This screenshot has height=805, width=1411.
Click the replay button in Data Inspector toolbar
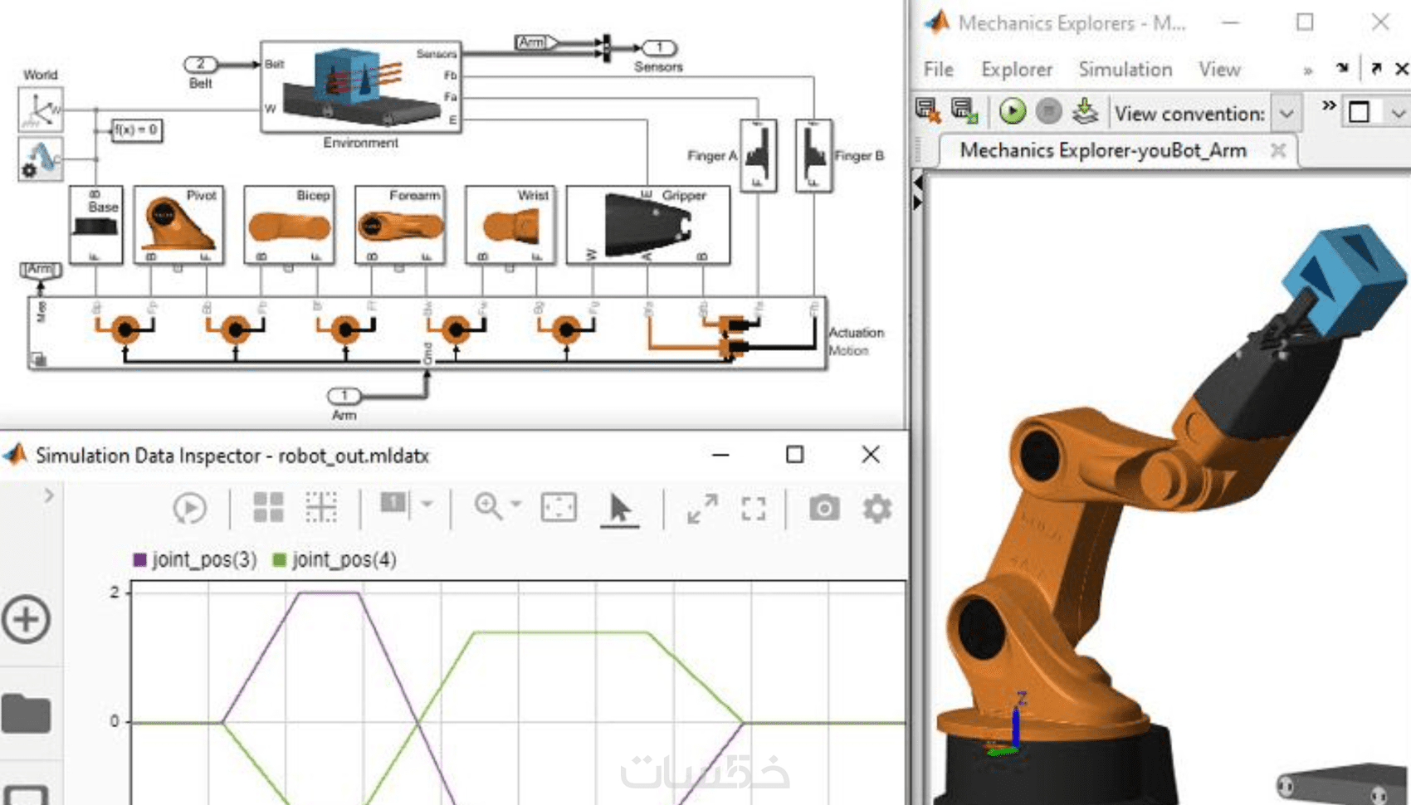pos(189,508)
